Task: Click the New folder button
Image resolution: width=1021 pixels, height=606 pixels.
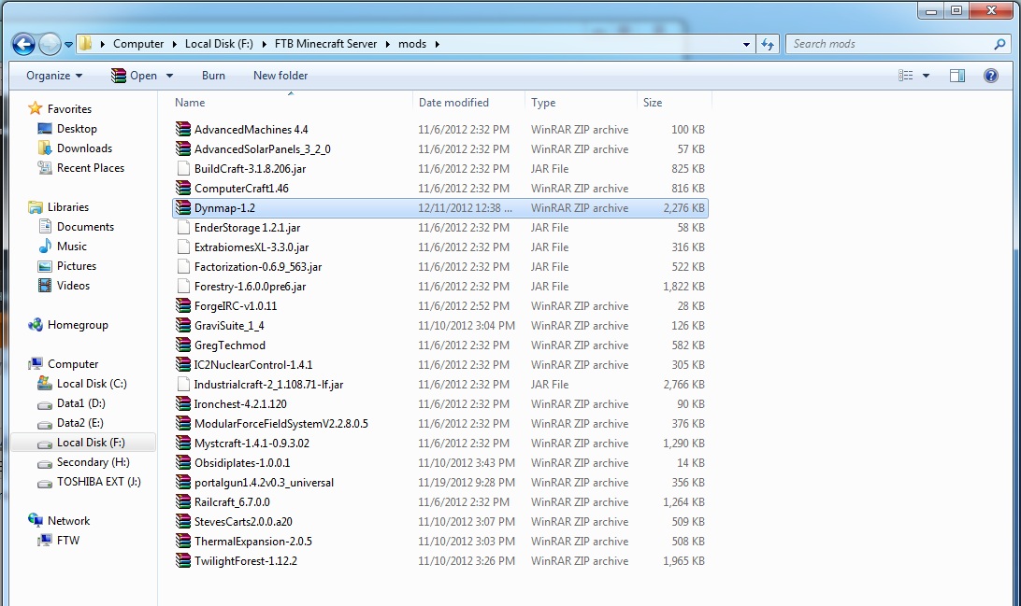Action: click(280, 76)
